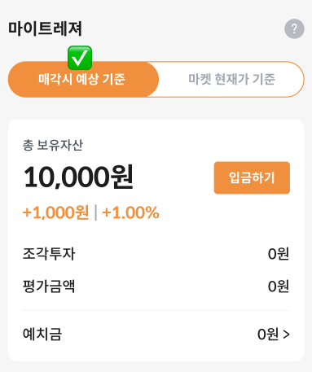The image size is (312, 372).
Task: Open the 예치금 row label
Action: pyautogui.click(x=42, y=334)
